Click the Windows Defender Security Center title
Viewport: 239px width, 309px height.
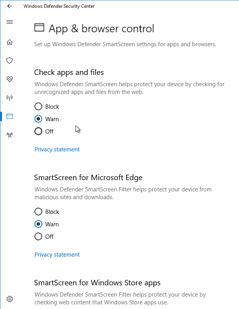pyautogui.click(x=59, y=6)
